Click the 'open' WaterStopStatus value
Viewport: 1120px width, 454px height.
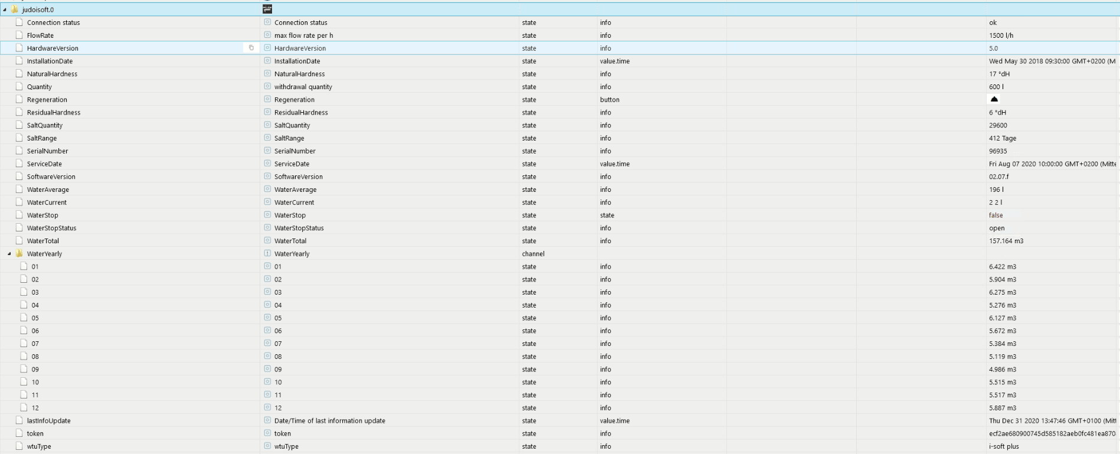tap(997, 228)
